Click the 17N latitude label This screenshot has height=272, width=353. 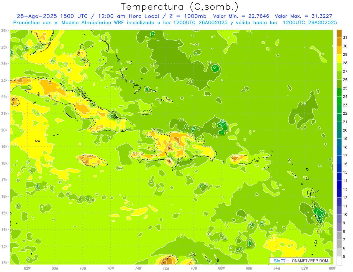(4, 180)
